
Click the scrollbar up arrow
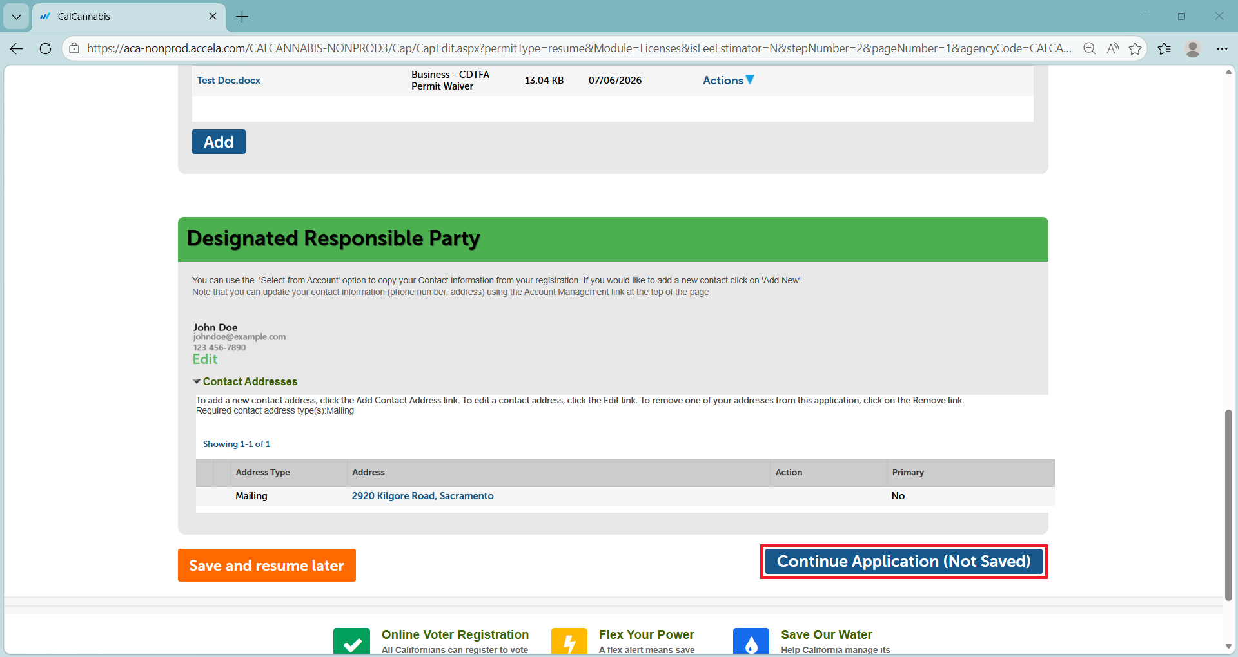[1228, 71]
